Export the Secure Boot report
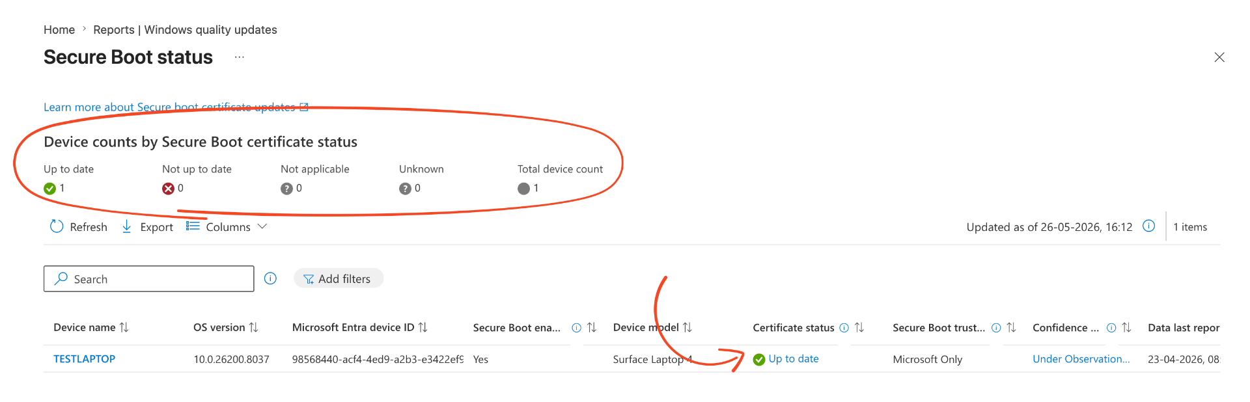1250x402 pixels. (x=147, y=226)
